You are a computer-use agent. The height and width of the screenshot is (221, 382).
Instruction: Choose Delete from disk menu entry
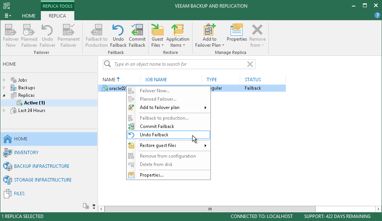click(x=169, y=164)
